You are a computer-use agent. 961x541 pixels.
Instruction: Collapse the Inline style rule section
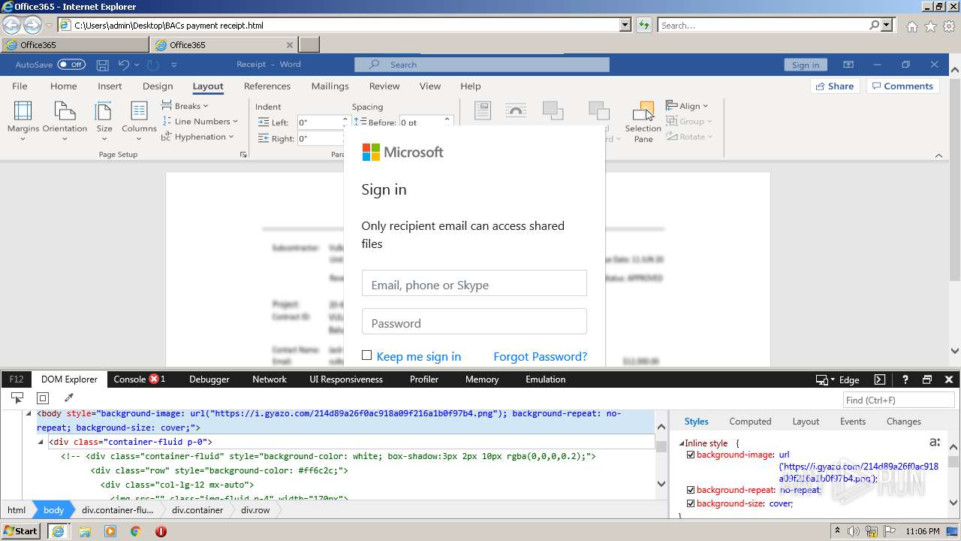(x=682, y=443)
